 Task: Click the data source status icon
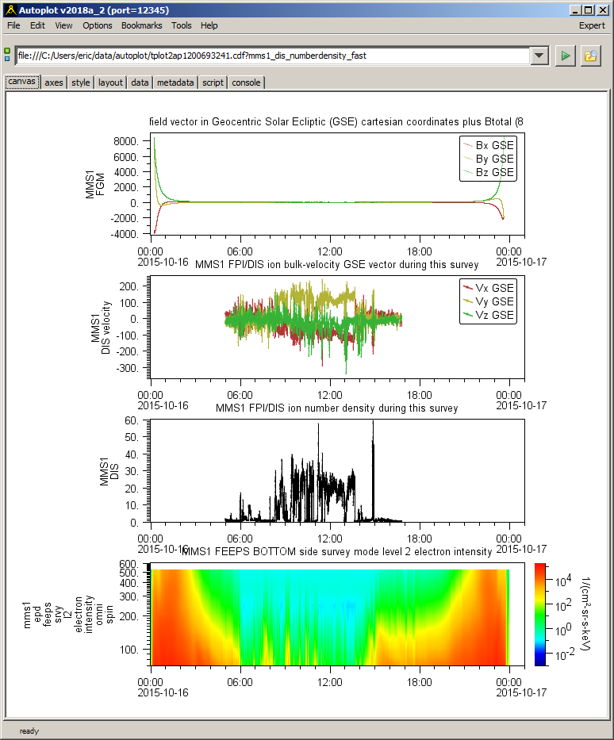click(x=8, y=56)
